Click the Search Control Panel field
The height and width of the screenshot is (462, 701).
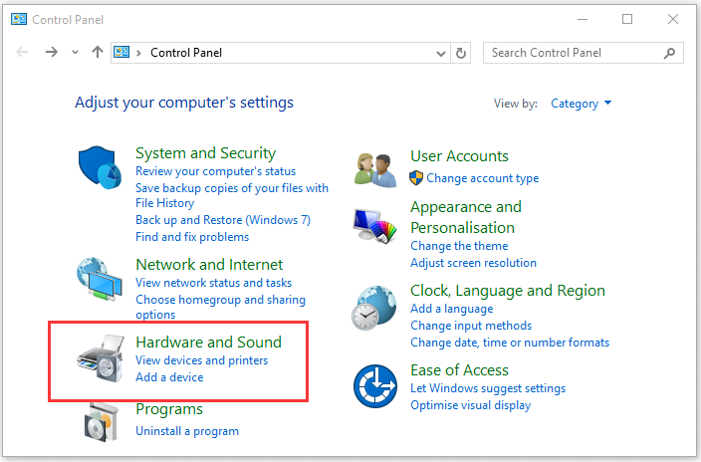click(x=583, y=53)
